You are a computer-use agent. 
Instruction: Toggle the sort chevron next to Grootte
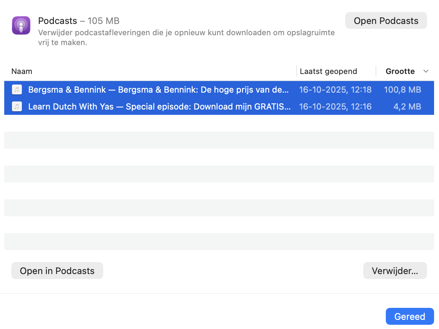(426, 72)
